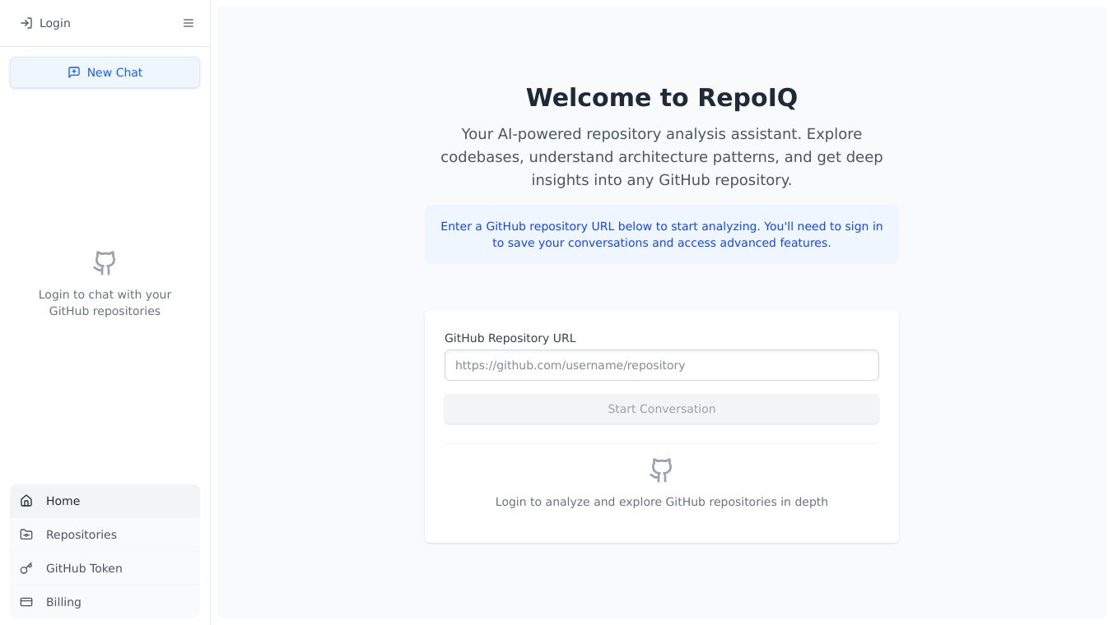Screen dimensions: 1113x625
Task: Click the GitHub cat icon in sidebar
Action: [105, 263]
